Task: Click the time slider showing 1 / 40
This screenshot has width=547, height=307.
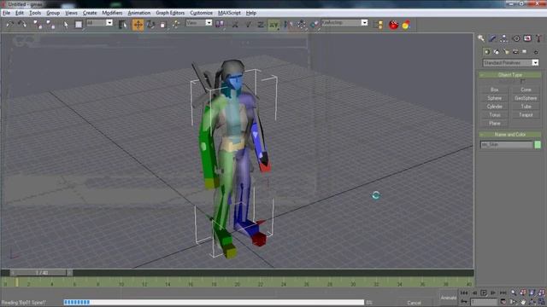Action: 42,273
